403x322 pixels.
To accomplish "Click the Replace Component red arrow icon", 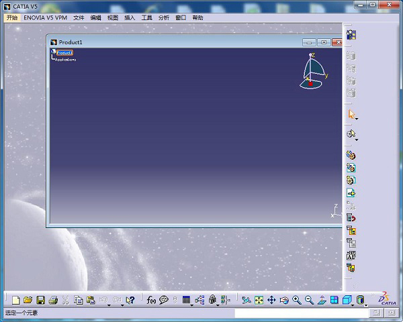I will [351, 218].
